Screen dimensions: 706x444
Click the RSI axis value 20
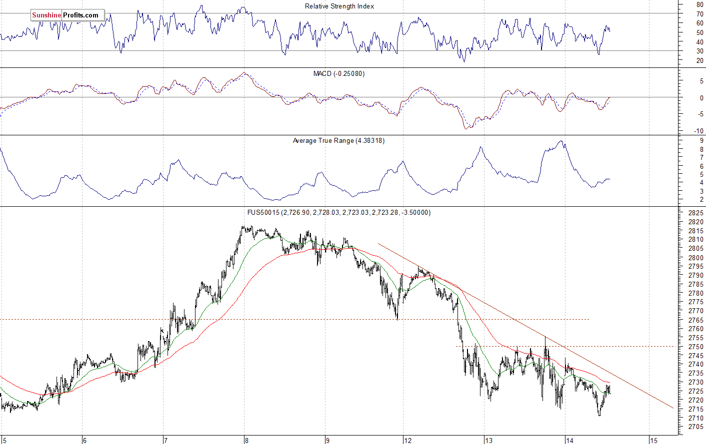700,61
